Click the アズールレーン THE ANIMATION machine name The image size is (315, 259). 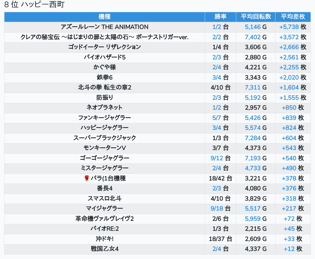tap(104, 27)
